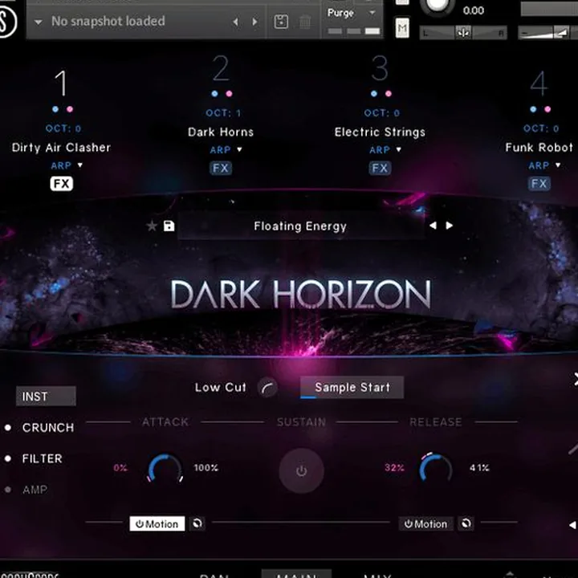
Task: Adjust the Low Cut knob
Action: coord(268,388)
